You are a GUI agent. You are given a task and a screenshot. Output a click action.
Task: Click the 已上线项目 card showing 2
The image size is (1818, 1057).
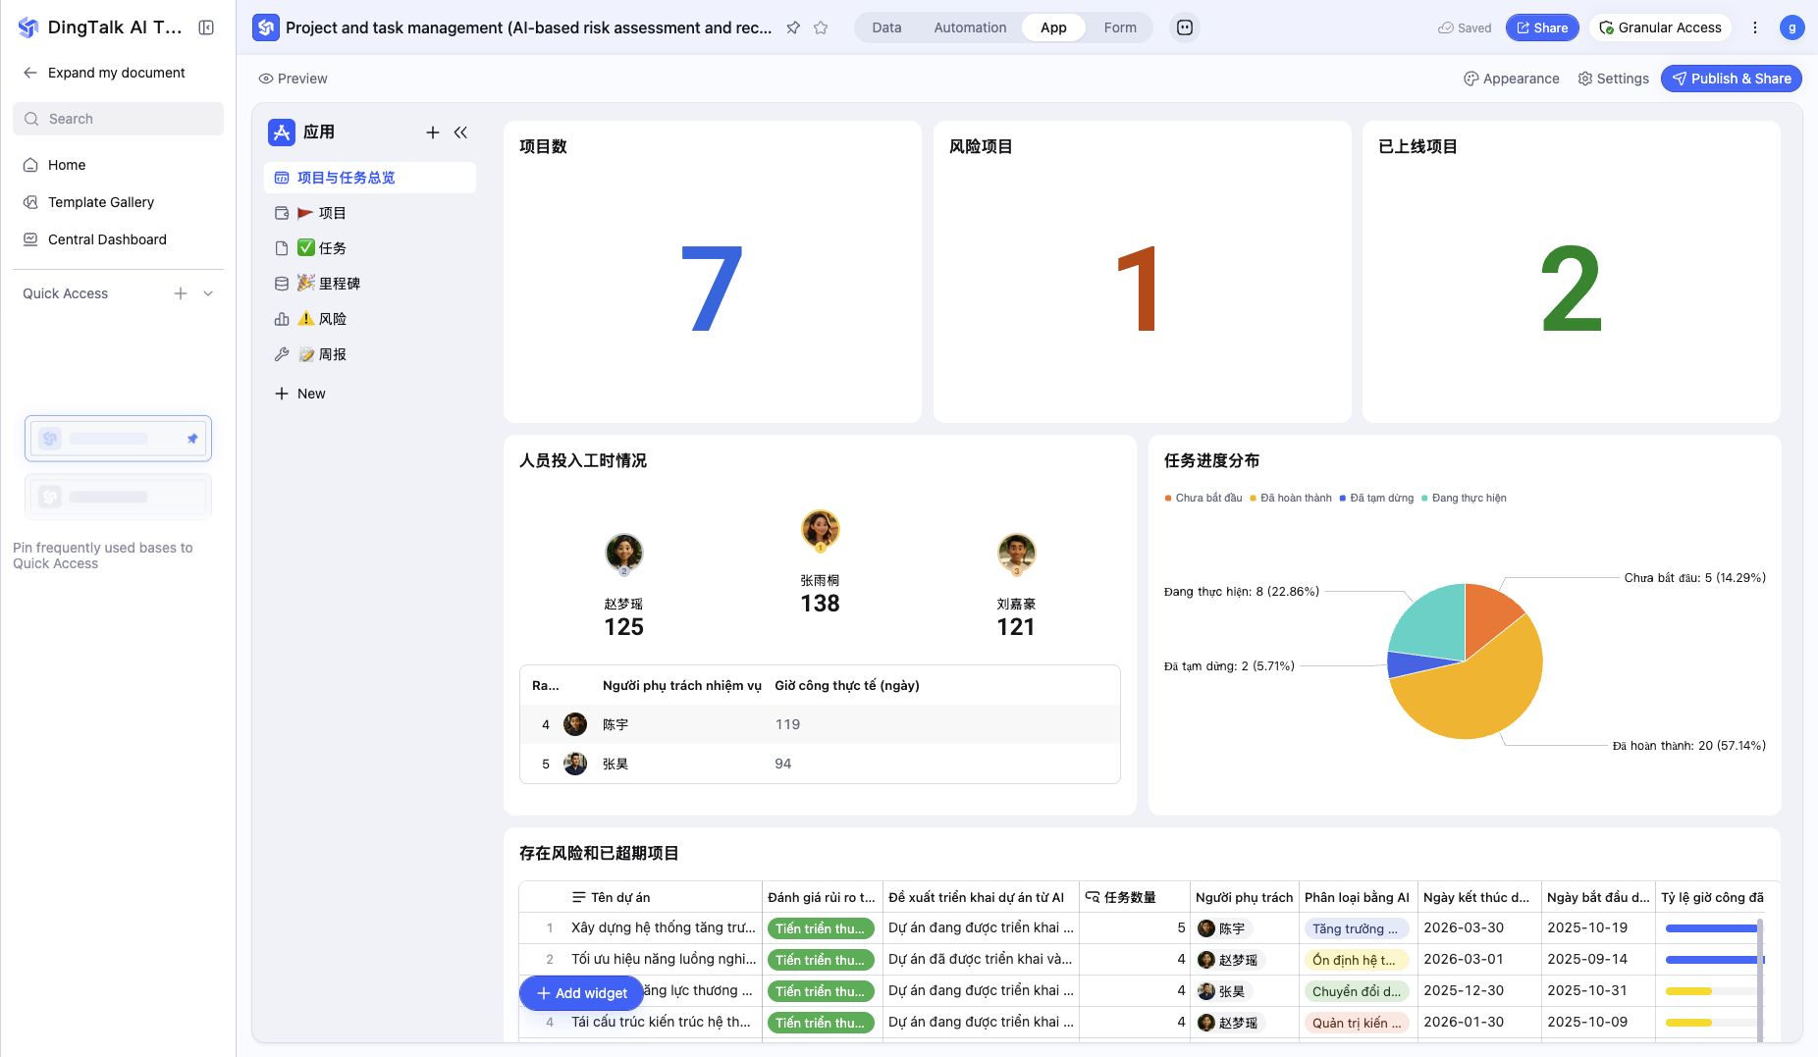1571,272
